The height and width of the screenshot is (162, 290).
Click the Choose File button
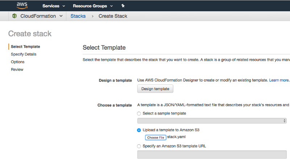click(156, 137)
